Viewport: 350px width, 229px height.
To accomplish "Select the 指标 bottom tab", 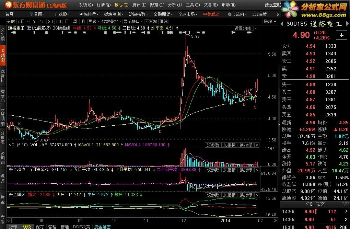I will 13,227.
